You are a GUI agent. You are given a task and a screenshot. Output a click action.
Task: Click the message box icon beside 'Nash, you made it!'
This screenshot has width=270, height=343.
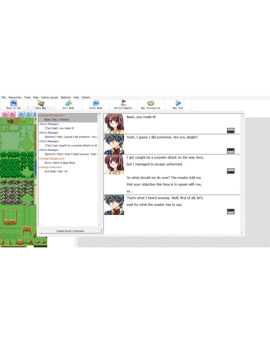coord(231,130)
